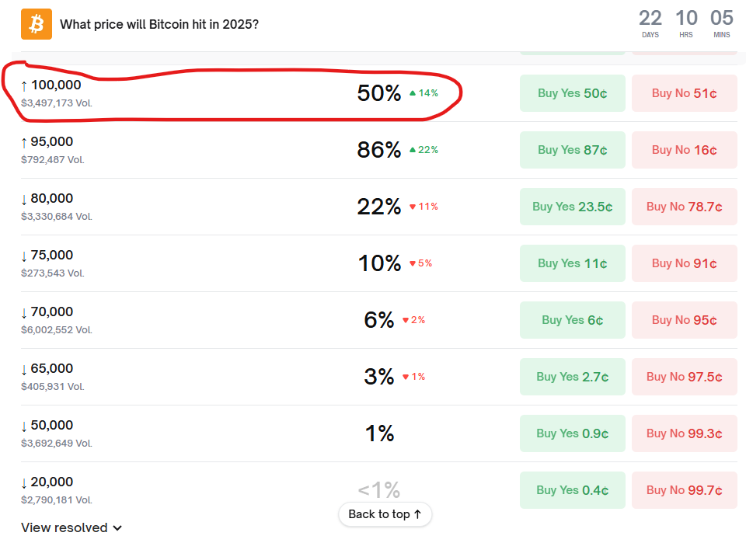Buy Yes at 50¢ for 100,000
The image size is (746, 536).
coord(572,93)
